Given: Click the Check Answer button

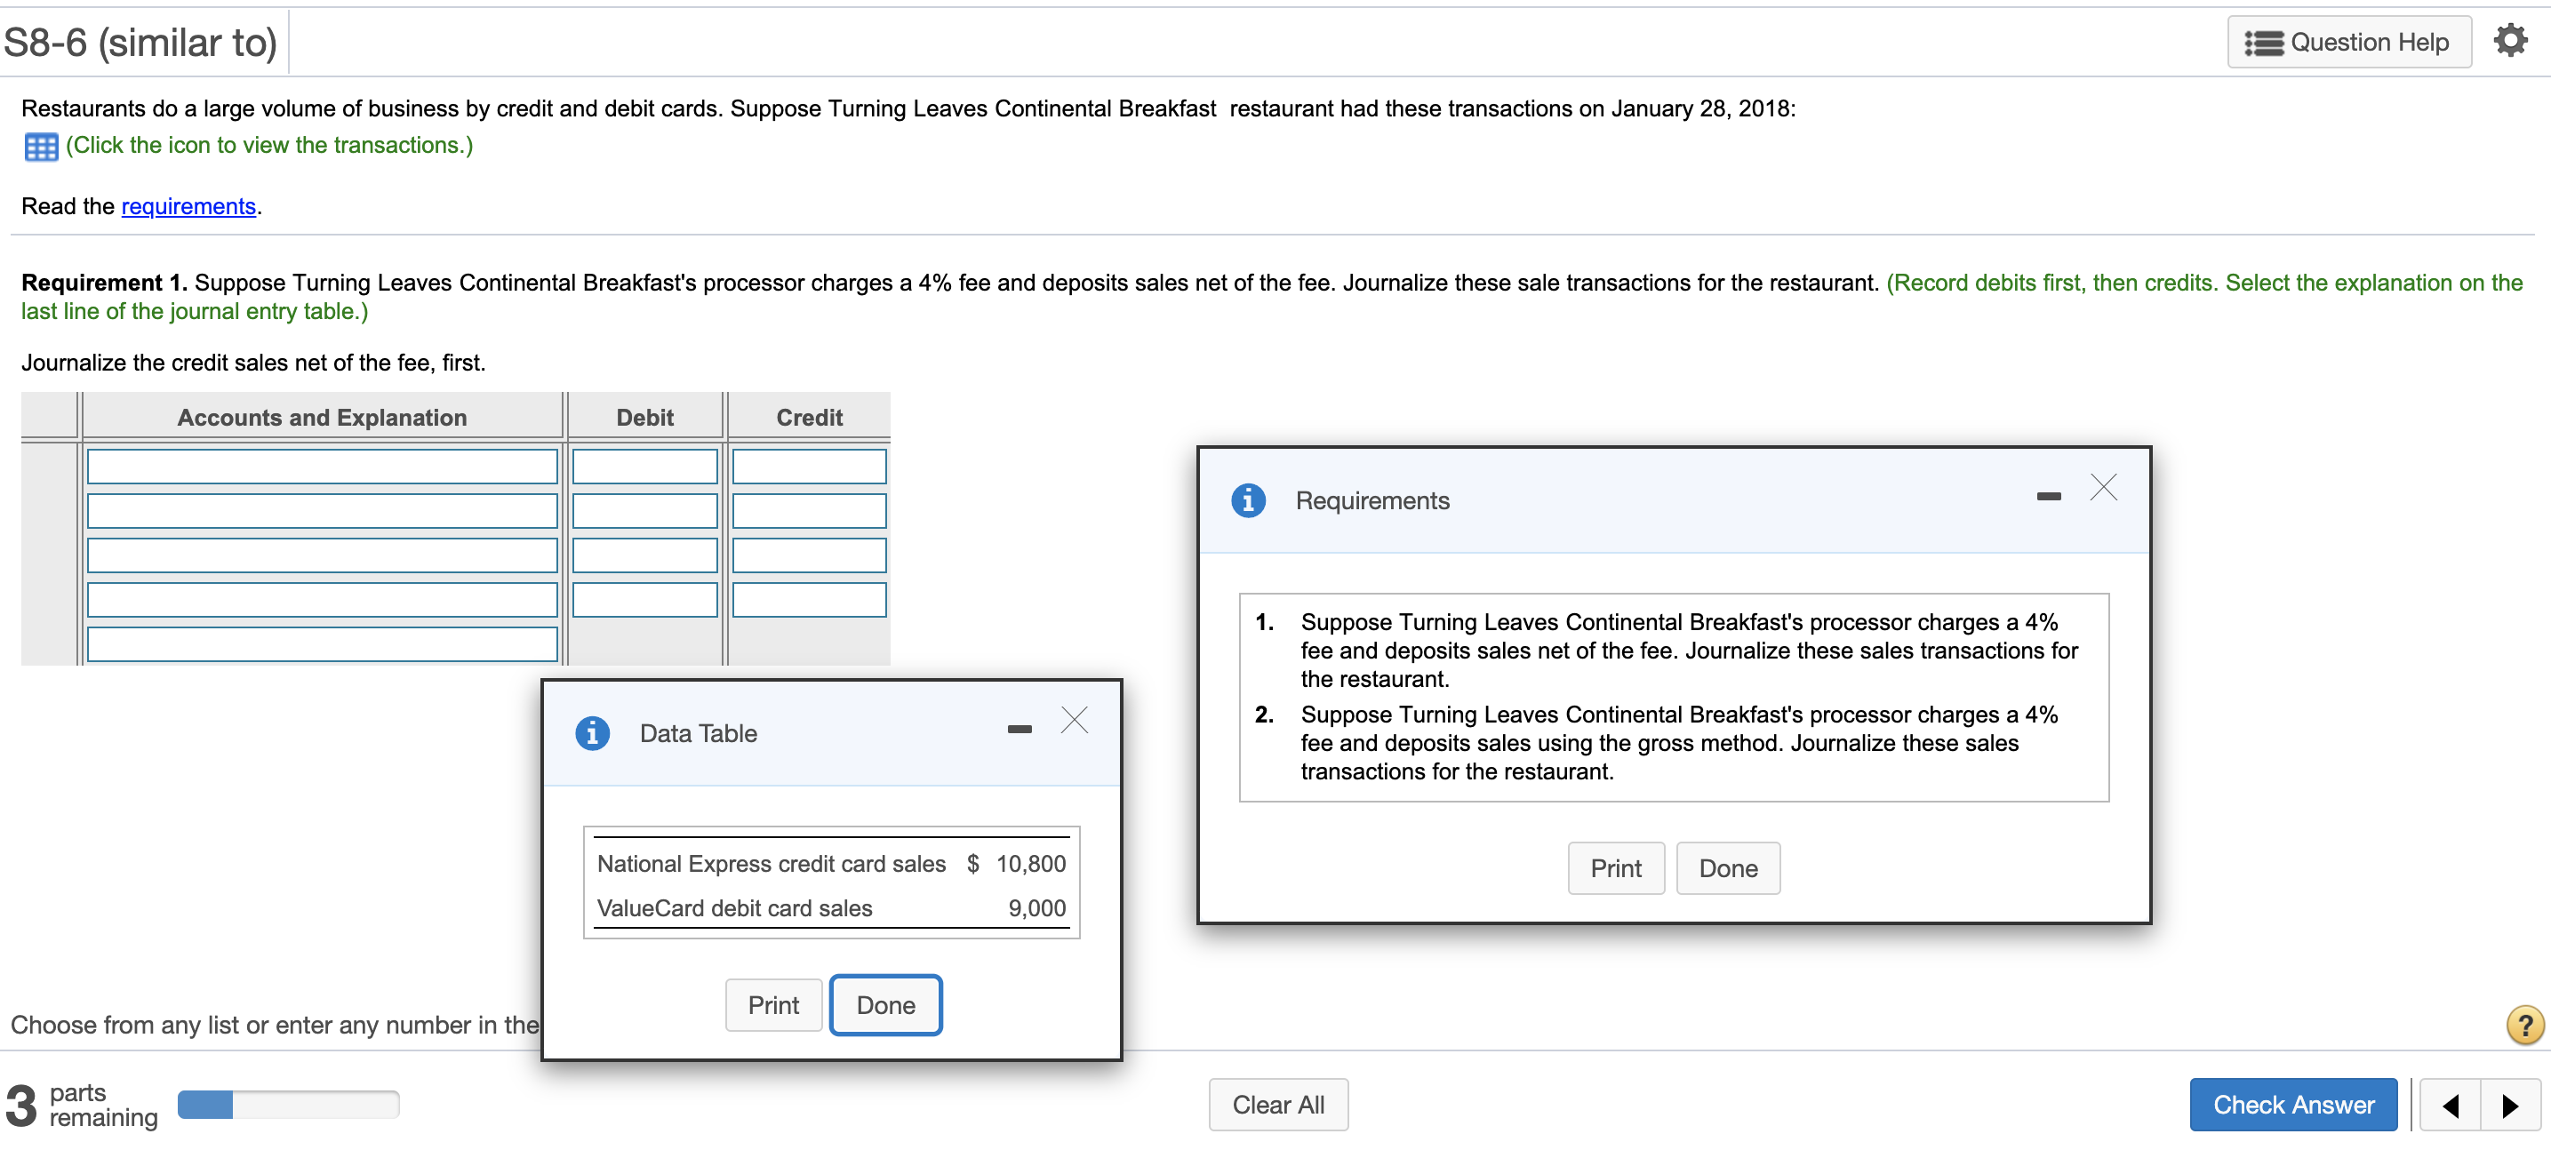Looking at the screenshot, I should [2293, 1105].
